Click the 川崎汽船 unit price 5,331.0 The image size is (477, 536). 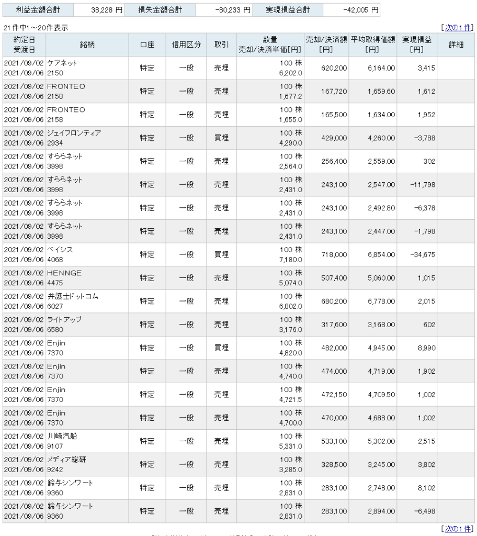(290, 446)
